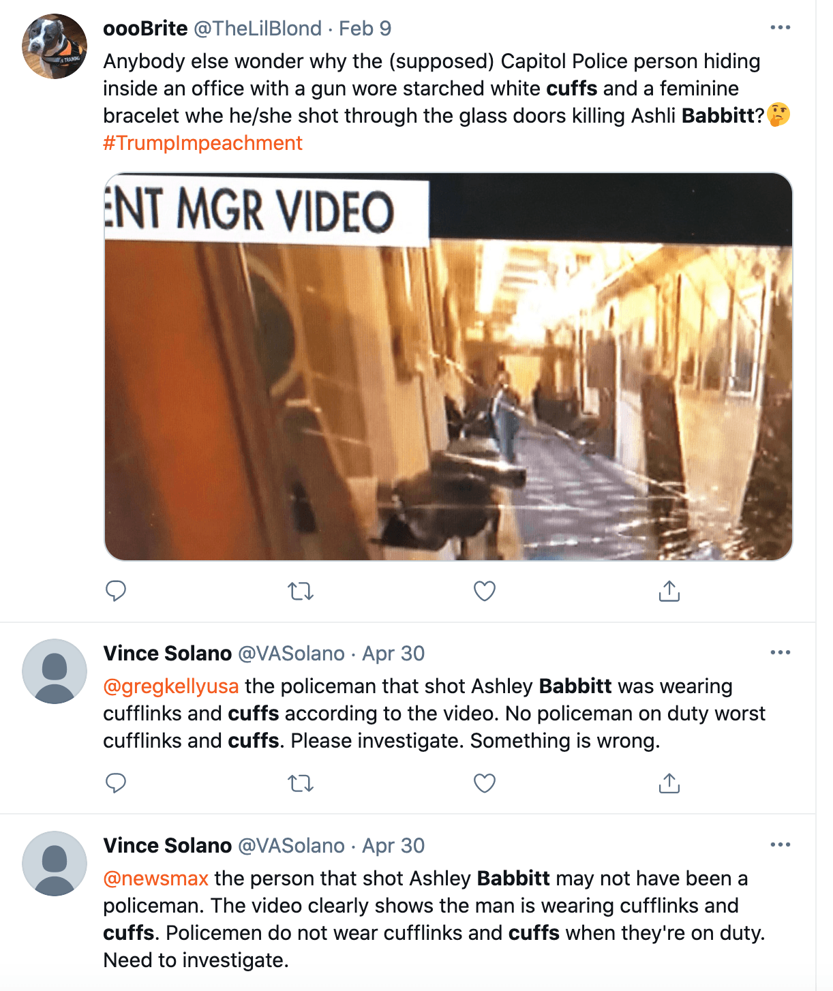
Task: Open the Feb 9 tweet timestamp
Action: (365, 29)
